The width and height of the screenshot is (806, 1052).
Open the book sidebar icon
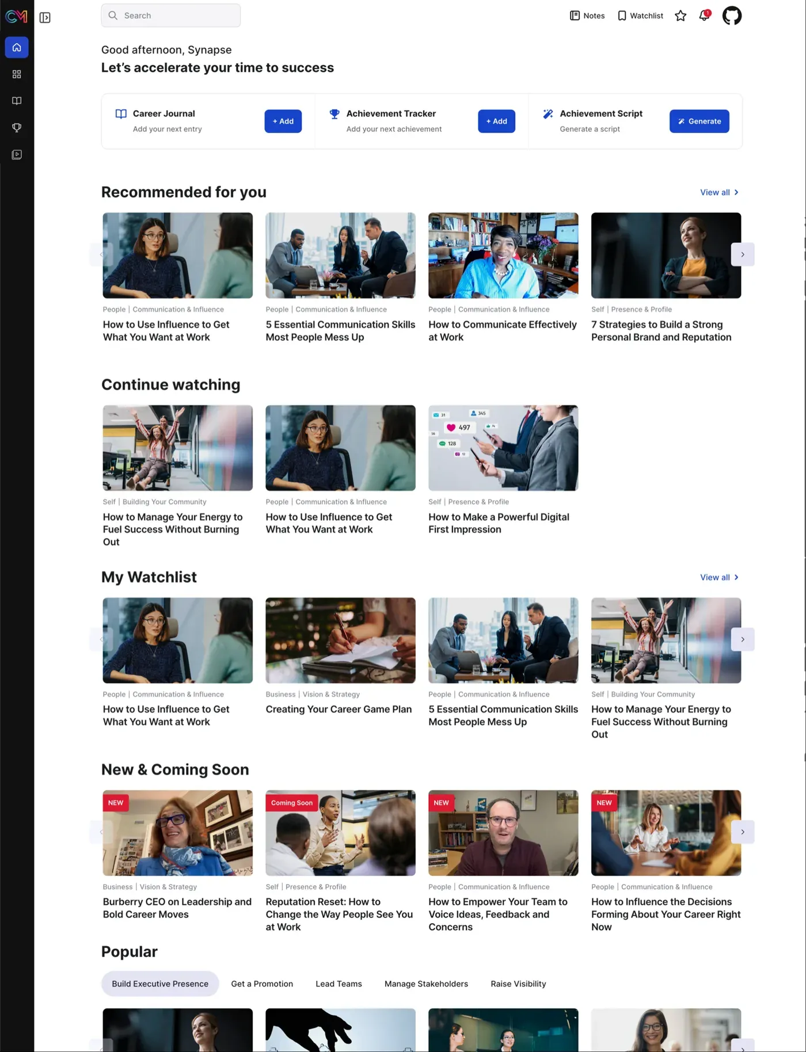(17, 101)
